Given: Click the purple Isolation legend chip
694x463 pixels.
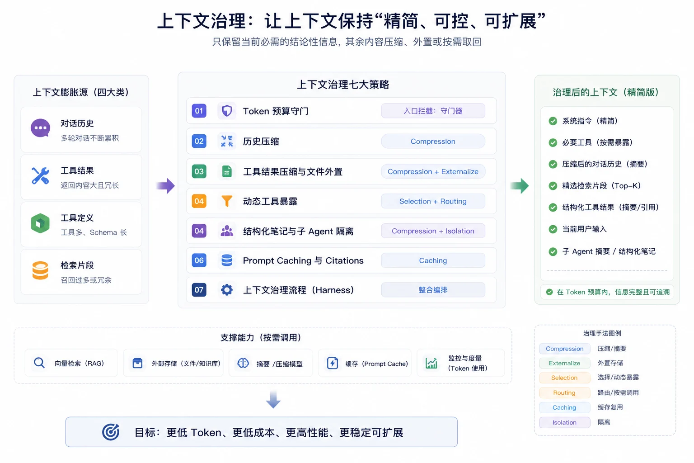Looking at the screenshot, I should (565, 422).
